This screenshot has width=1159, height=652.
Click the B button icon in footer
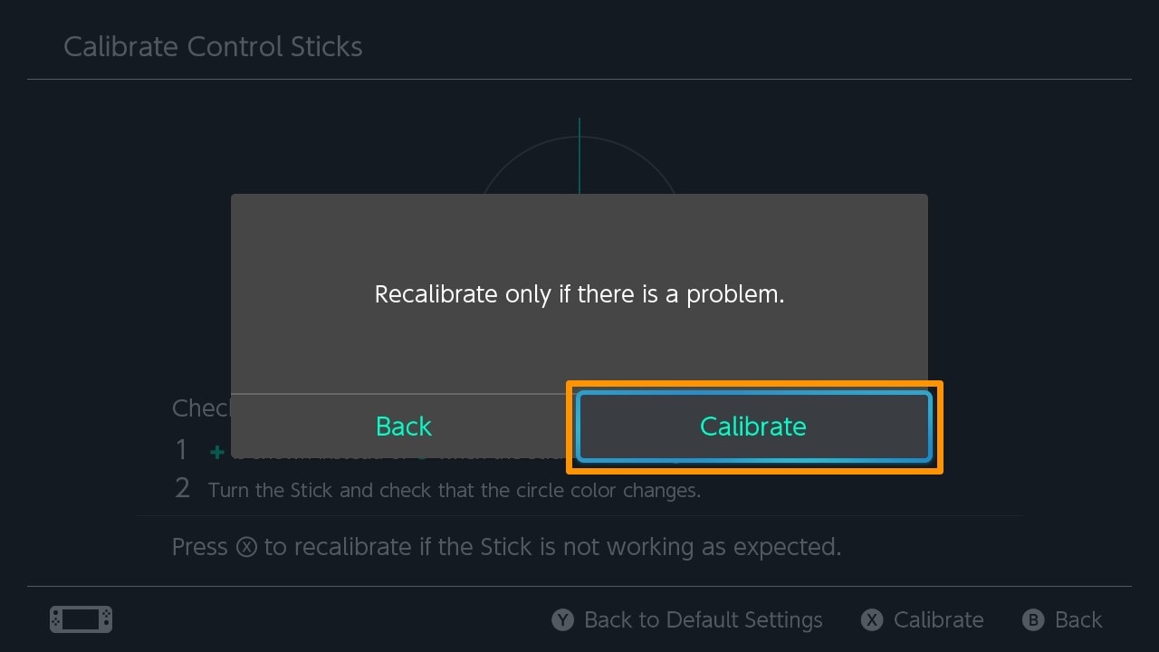point(1033,620)
